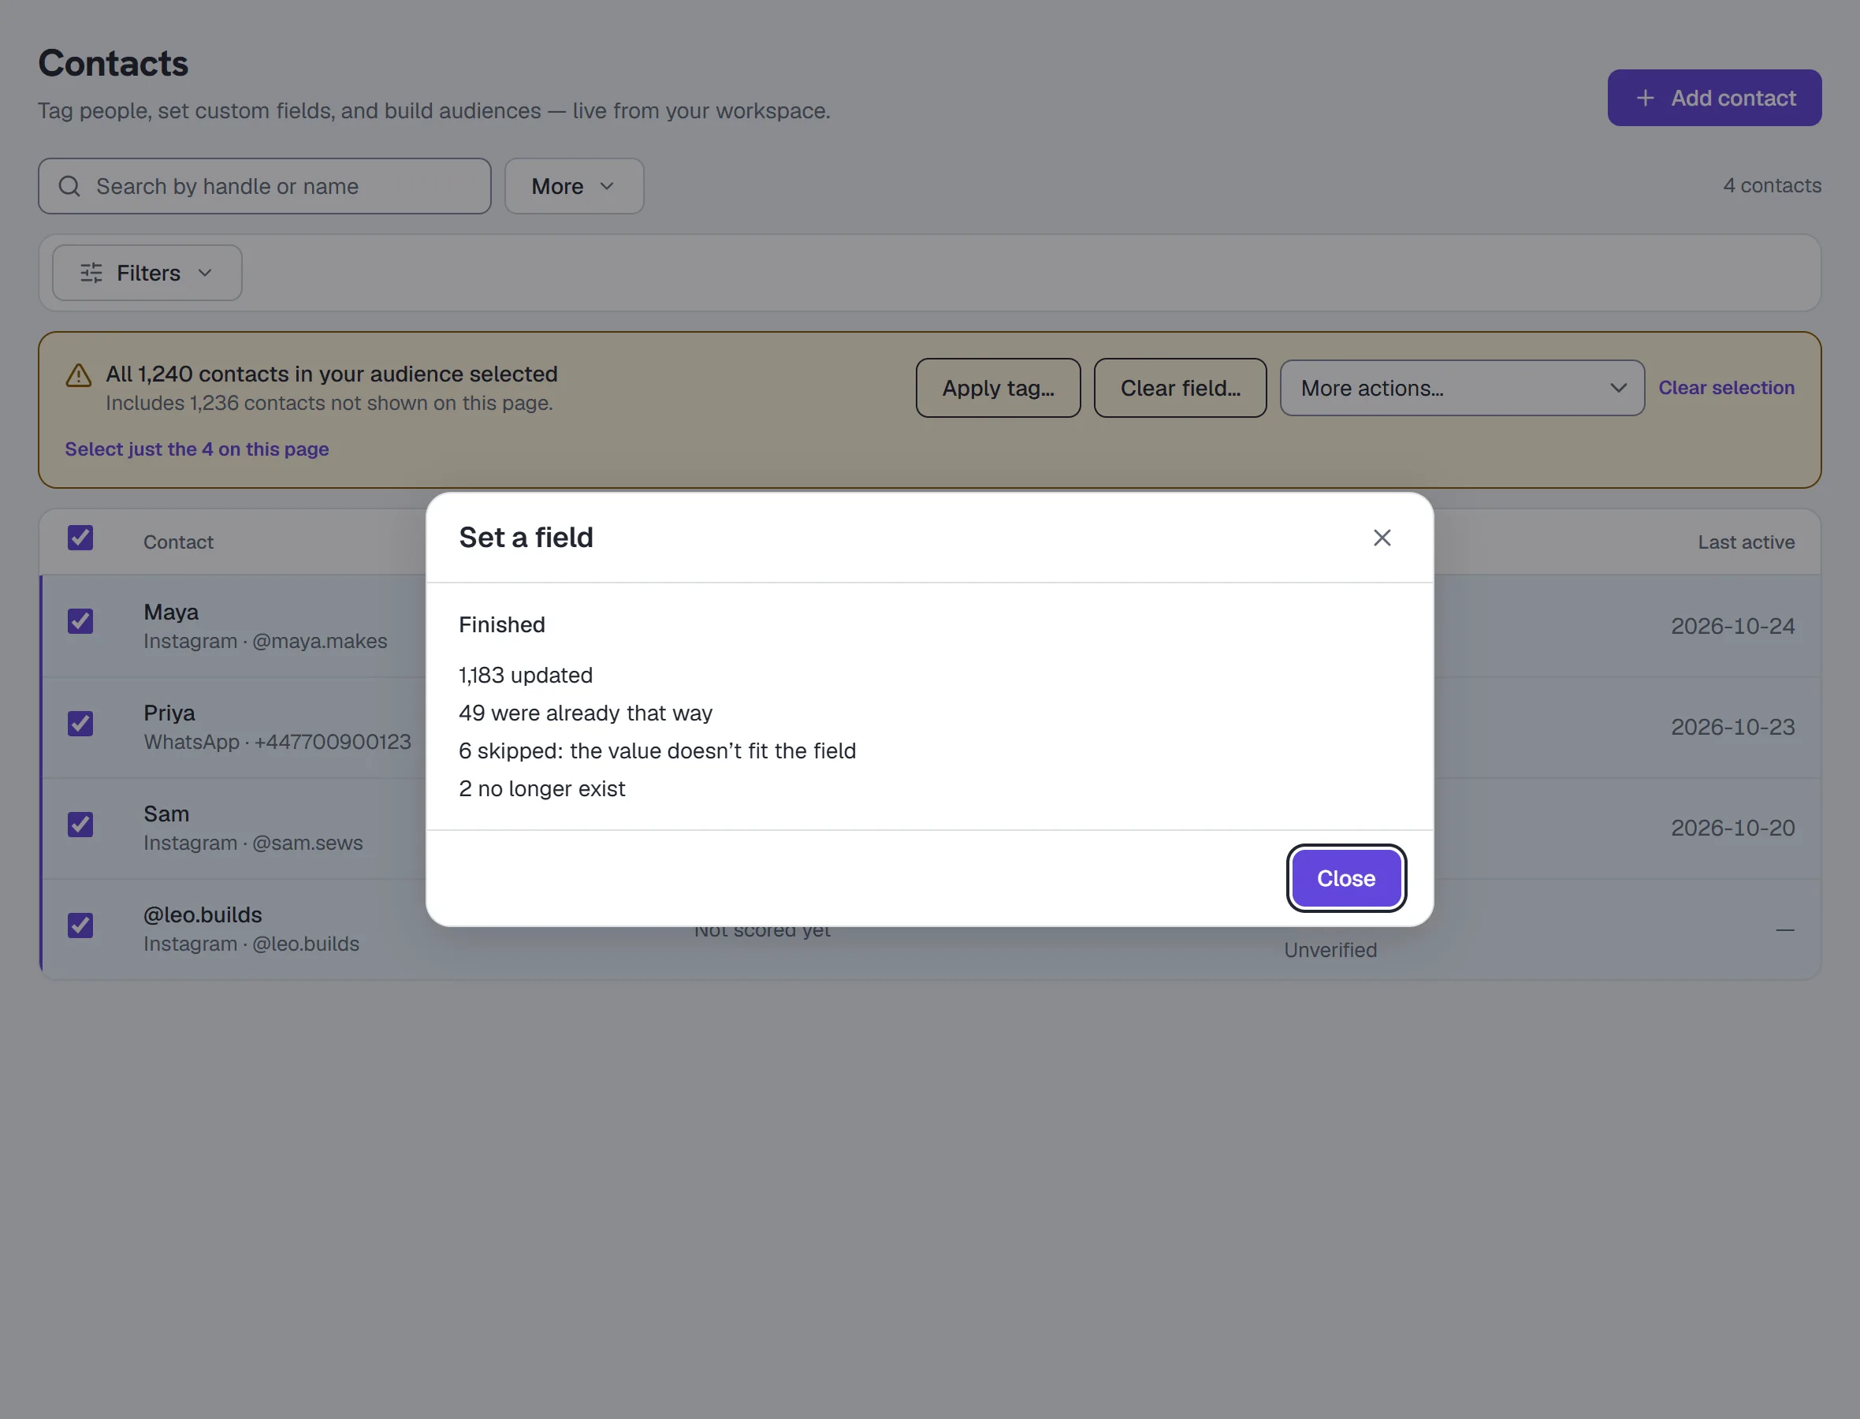Open the More actions... combo box
The image size is (1860, 1419).
tap(1462, 388)
